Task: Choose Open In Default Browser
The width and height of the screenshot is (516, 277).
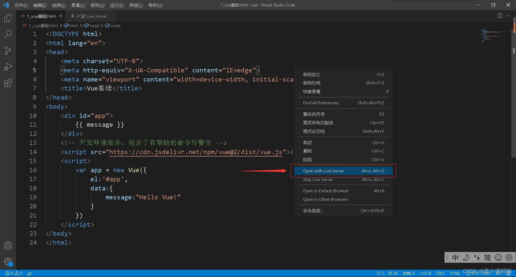Action: click(x=343, y=191)
